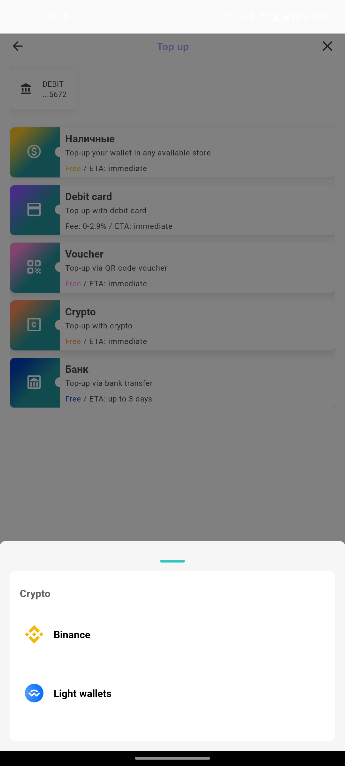This screenshot has width=345, height=766.
Task: Select Binance as crypto source
Action: [172, 635]
